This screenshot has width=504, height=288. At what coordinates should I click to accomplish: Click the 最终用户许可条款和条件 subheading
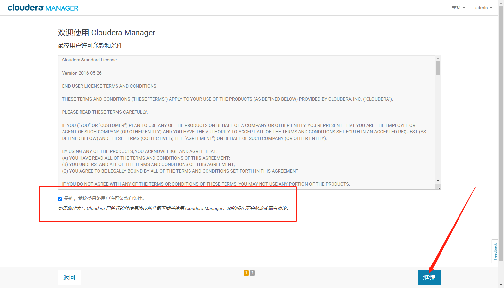[90, 46]
